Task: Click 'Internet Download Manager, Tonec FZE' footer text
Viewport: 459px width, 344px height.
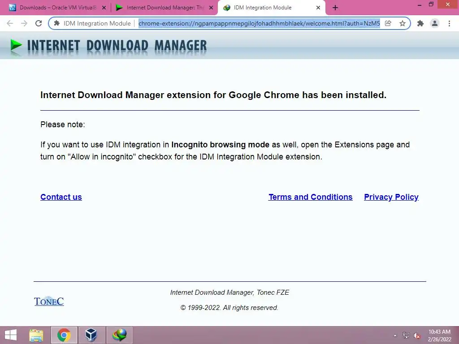Action: 229,292
